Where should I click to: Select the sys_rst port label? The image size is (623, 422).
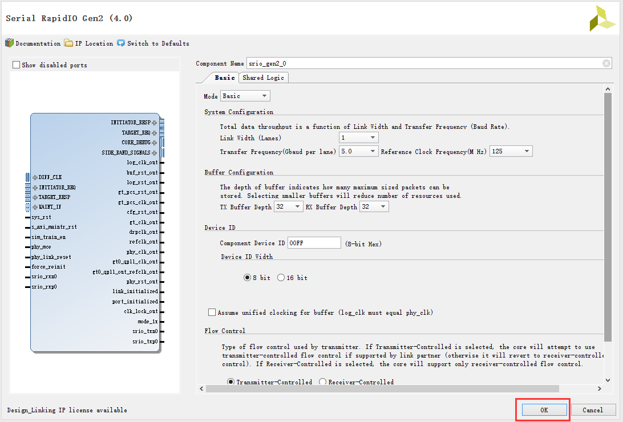pyautogui.click(x=41, y=217)
